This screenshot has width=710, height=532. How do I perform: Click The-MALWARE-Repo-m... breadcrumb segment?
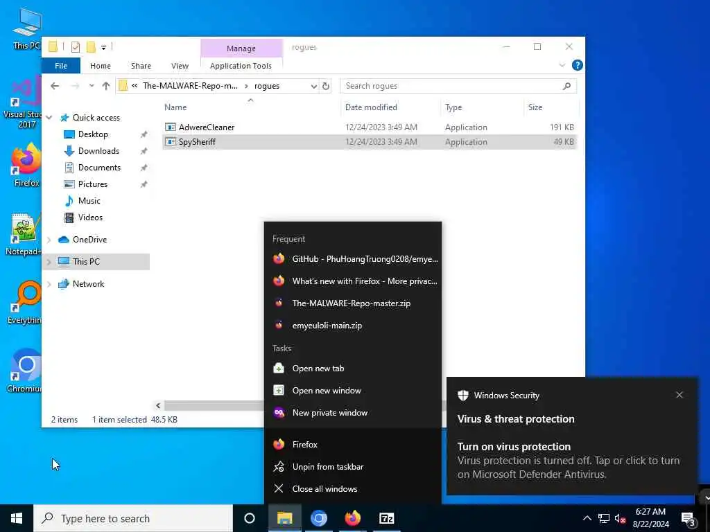(x=190, y=86)
